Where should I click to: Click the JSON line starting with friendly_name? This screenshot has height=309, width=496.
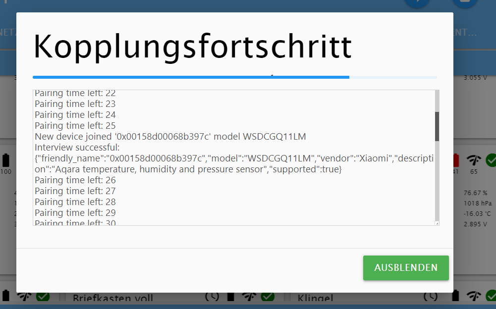[x=234, y=158]
